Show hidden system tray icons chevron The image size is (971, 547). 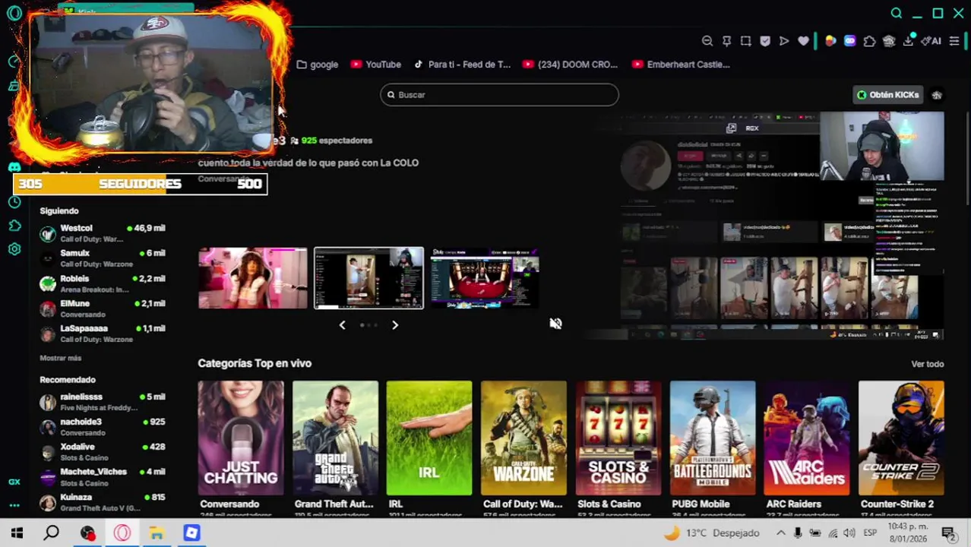point(780,533)
